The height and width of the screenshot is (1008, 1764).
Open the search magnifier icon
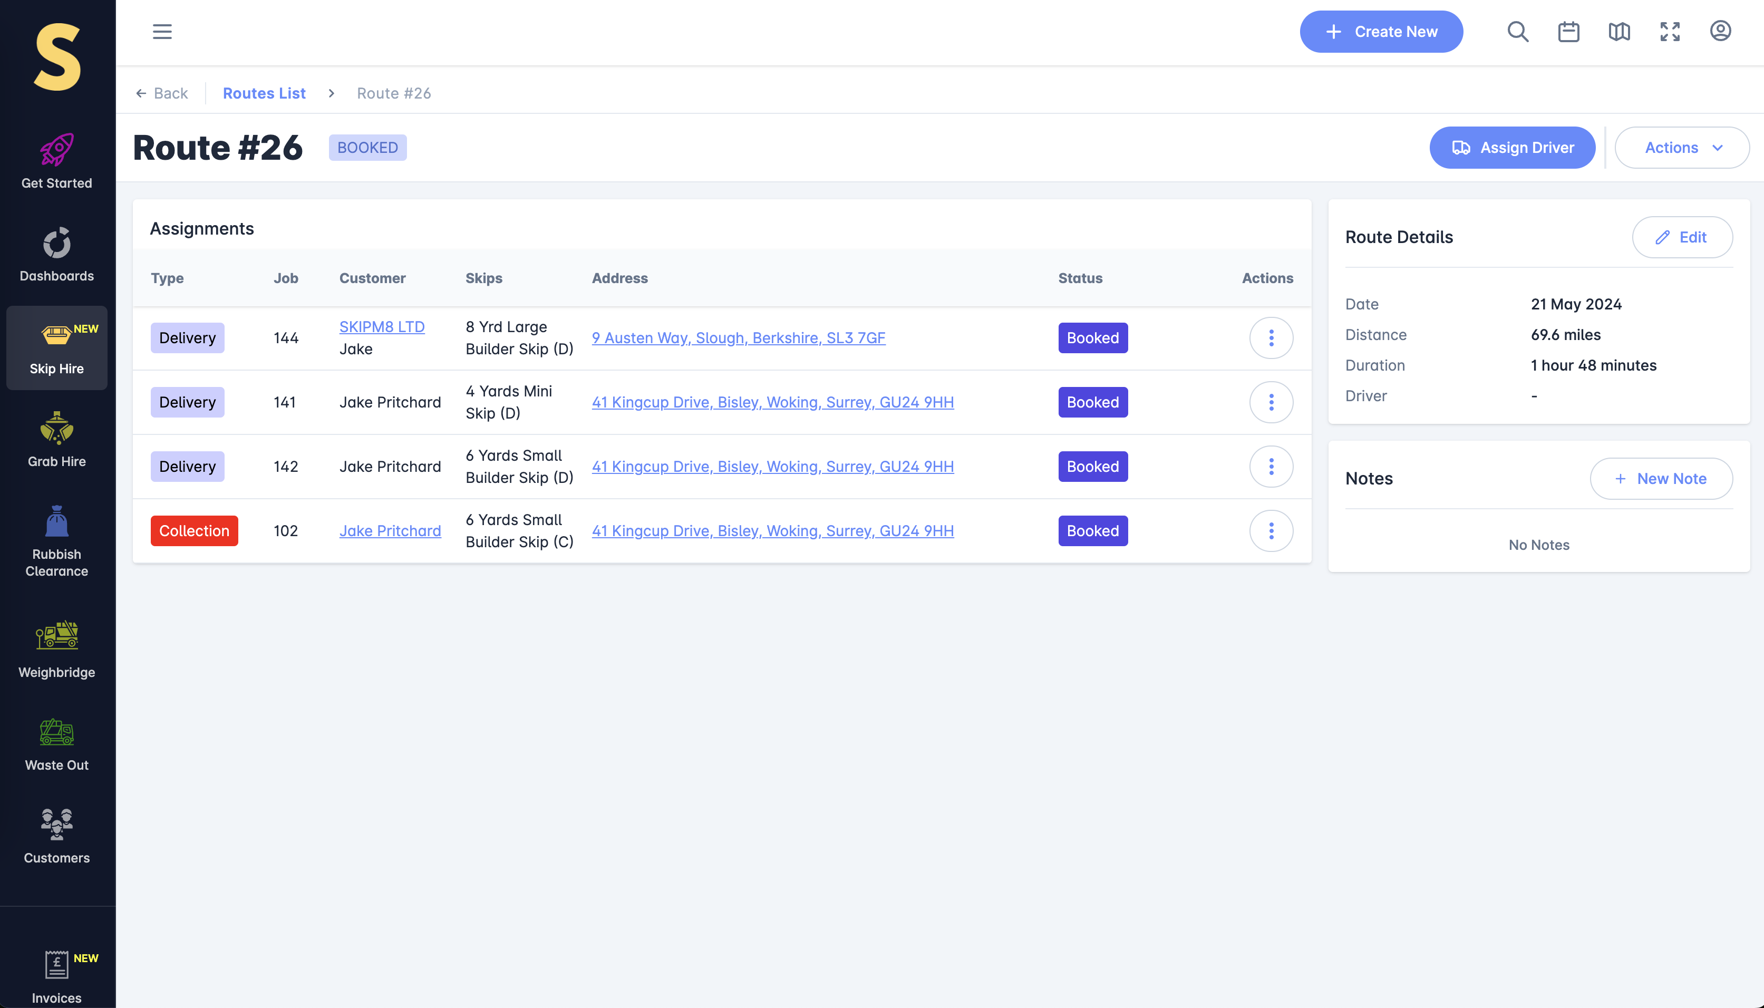tap(1518, 32)
